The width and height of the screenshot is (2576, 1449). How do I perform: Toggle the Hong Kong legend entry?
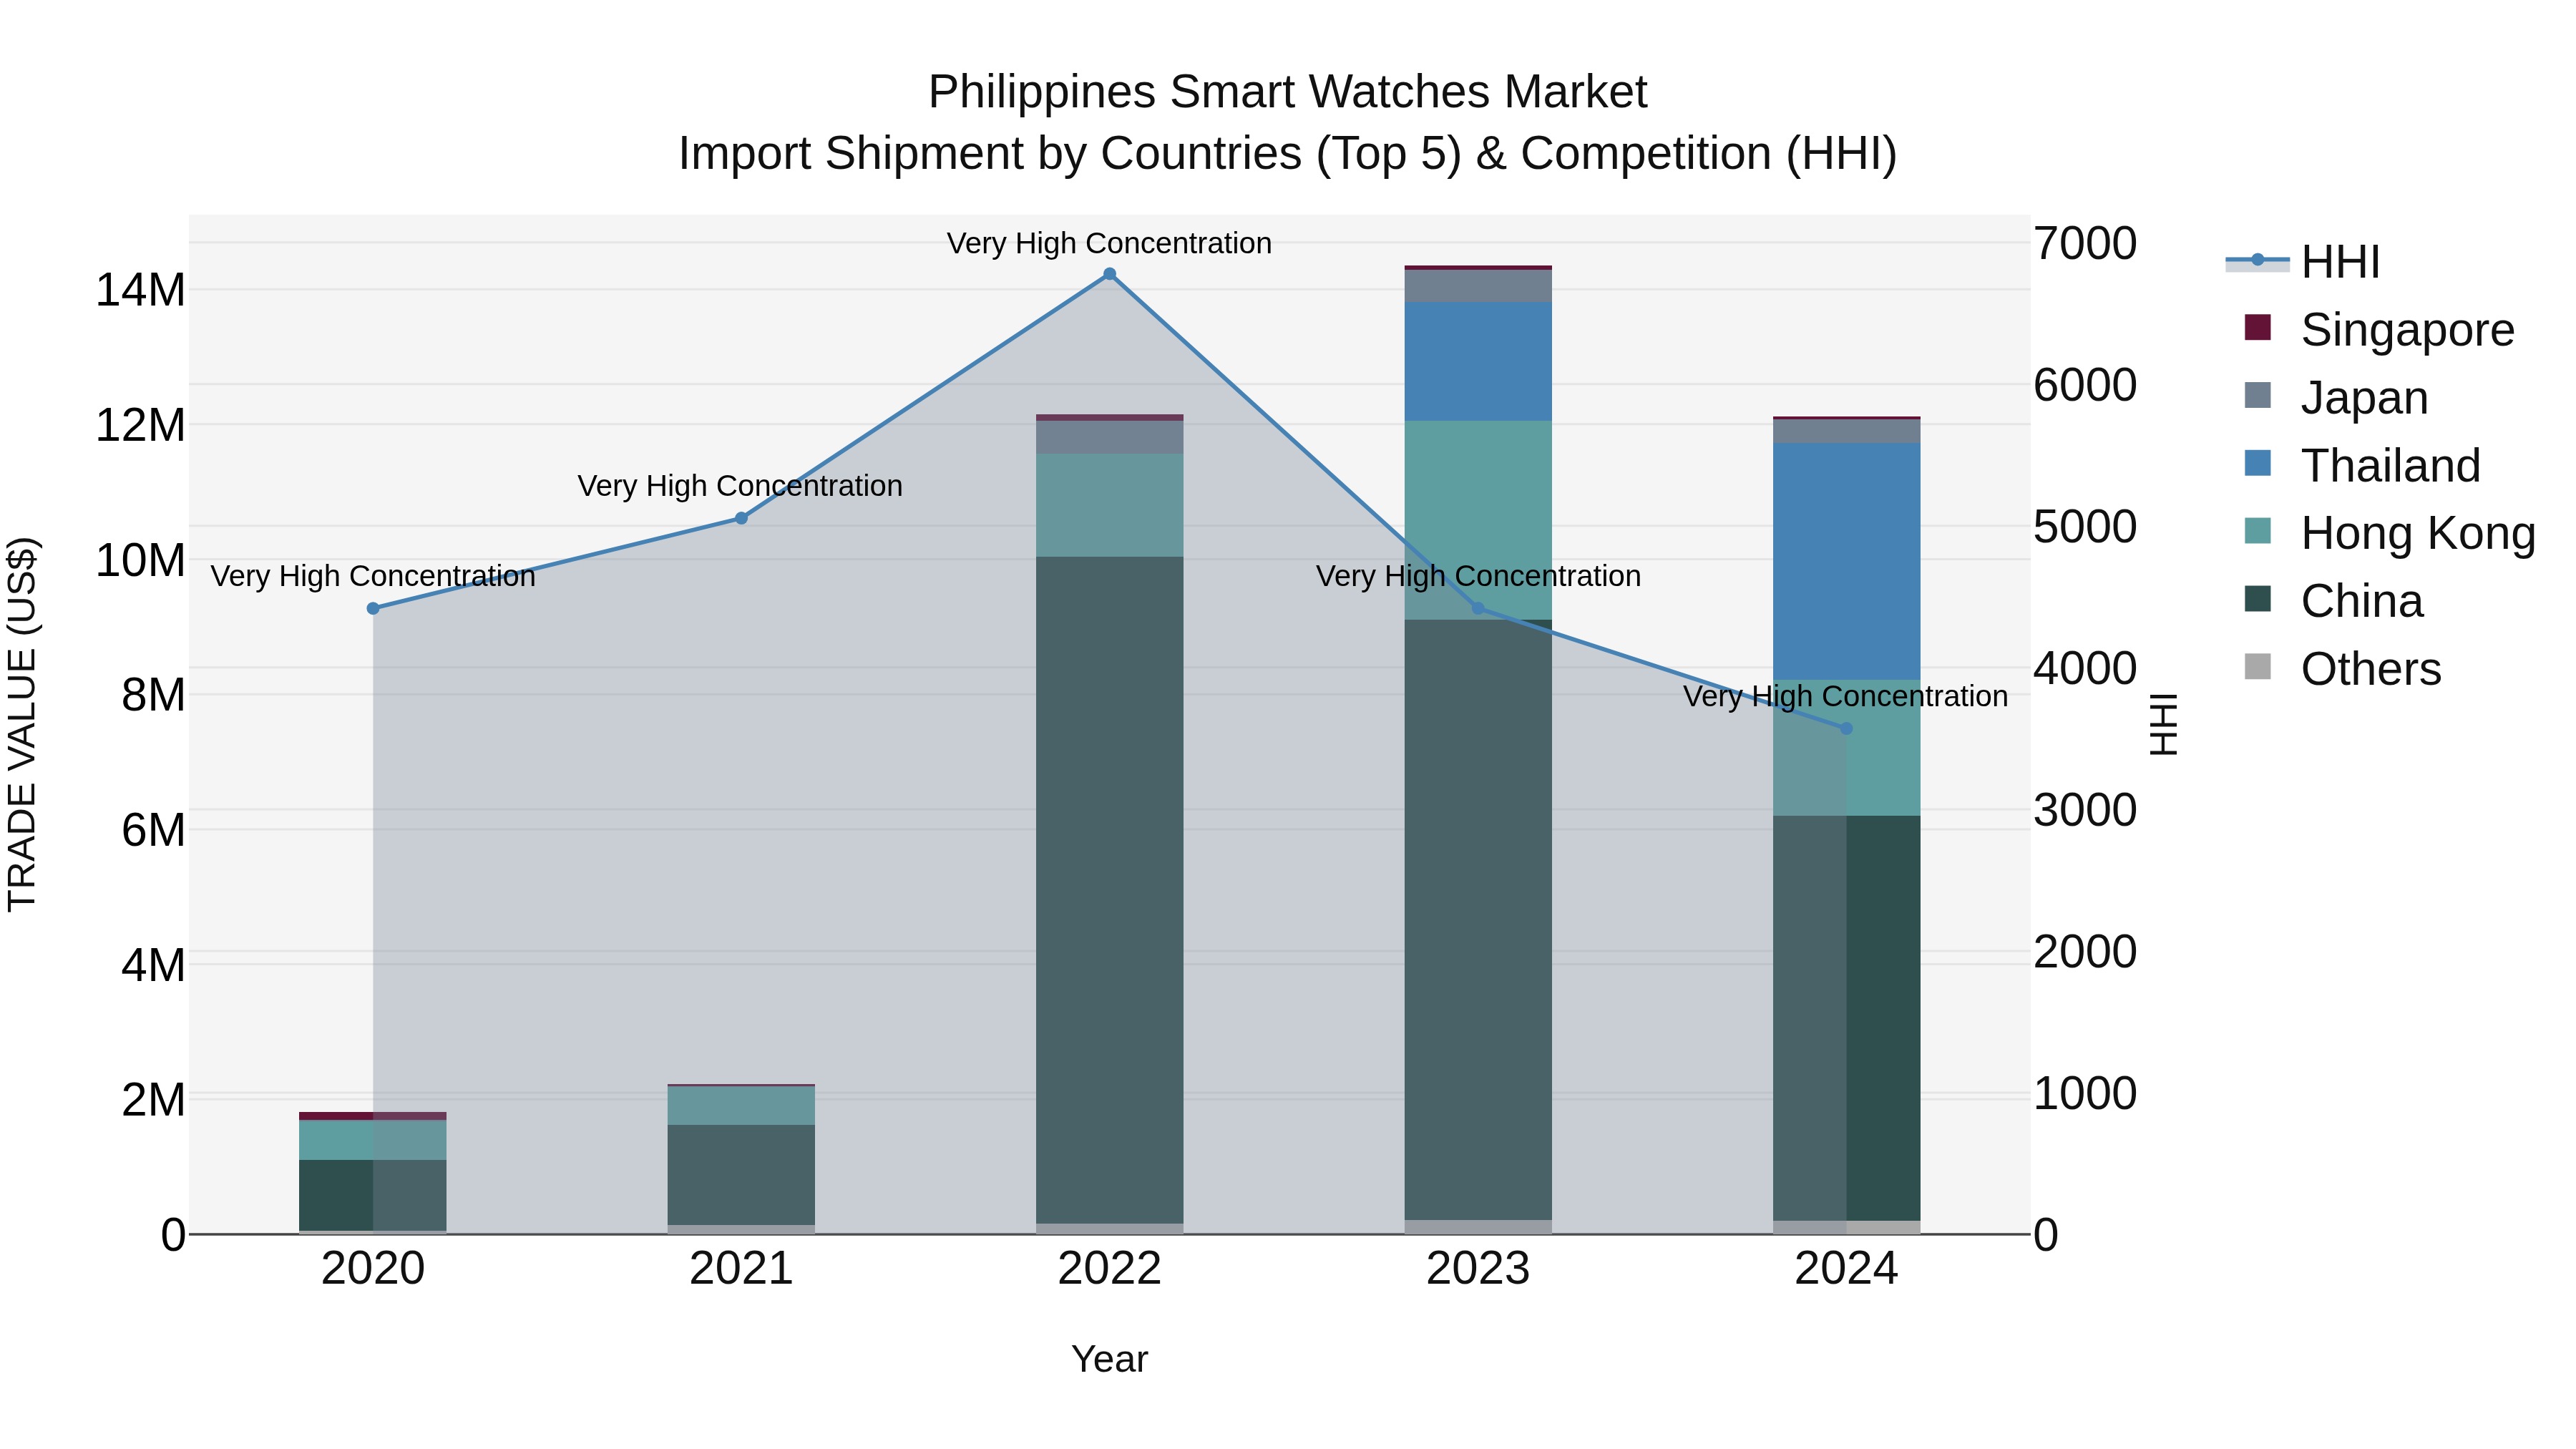coord(2390,534)
